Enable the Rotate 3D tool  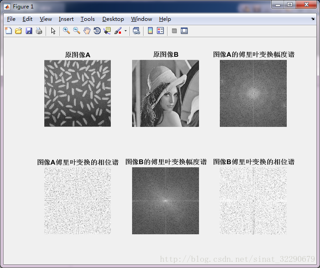point(97,31)
